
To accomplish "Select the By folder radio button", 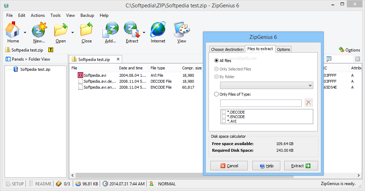I will [216, 76].
